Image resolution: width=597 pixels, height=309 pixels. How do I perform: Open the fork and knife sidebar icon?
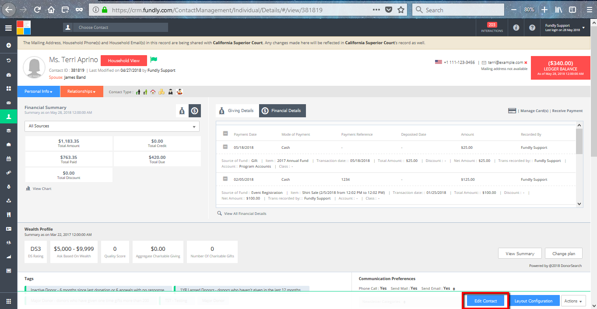coord(8,215)
